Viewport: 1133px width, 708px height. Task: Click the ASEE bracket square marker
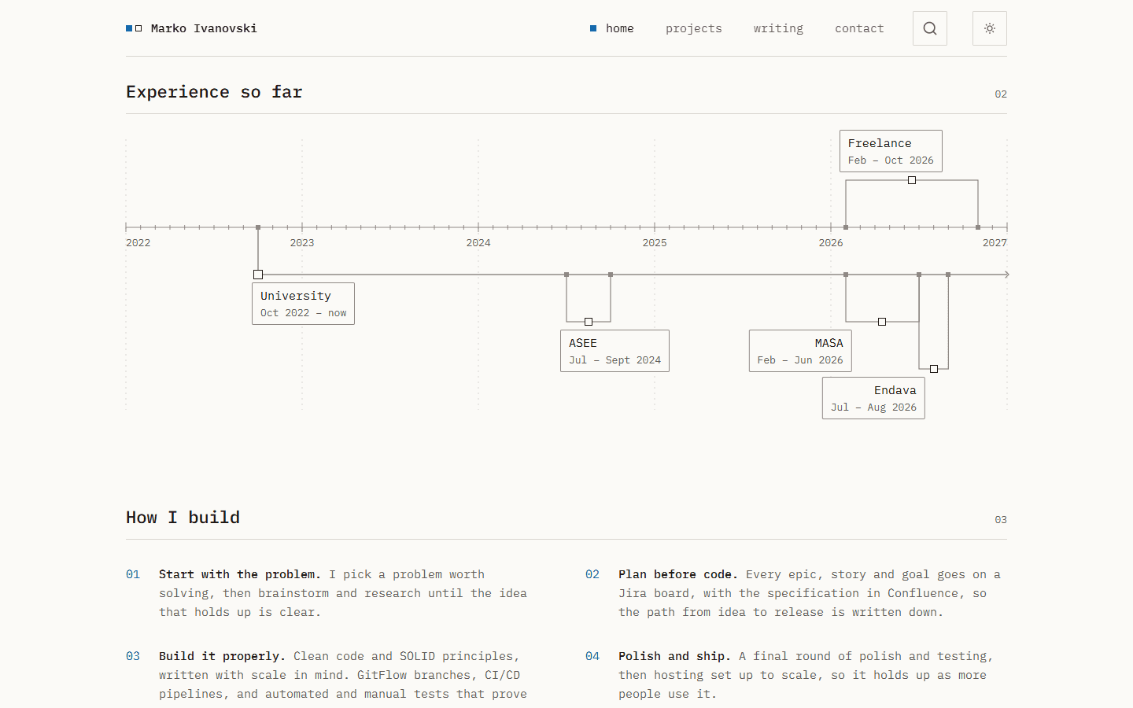[x=589, y=322]
